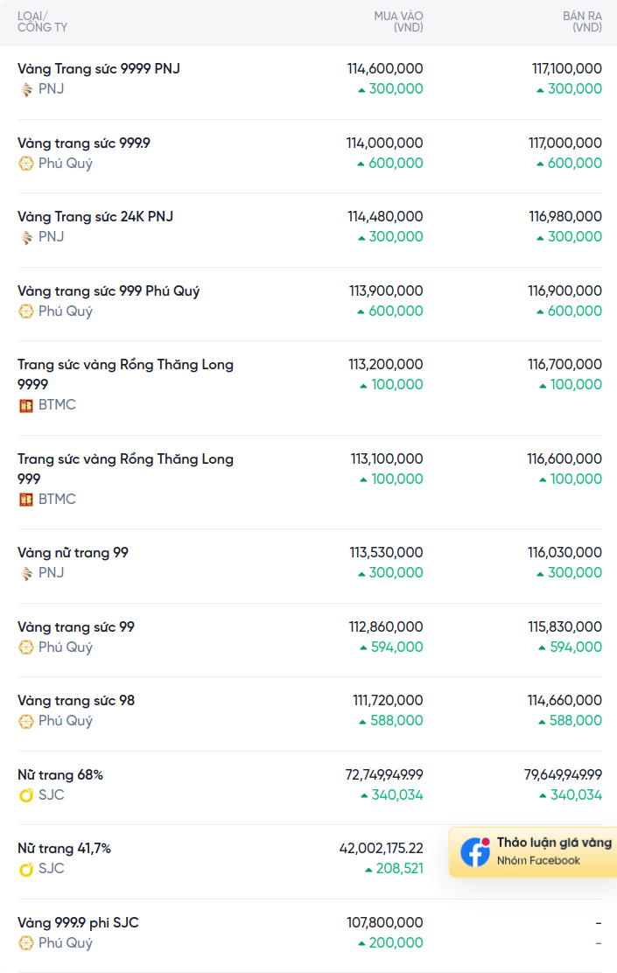The image size is (617, 973).
Task: Click the Loại/Công ty column header
Action: click(42, 22)
